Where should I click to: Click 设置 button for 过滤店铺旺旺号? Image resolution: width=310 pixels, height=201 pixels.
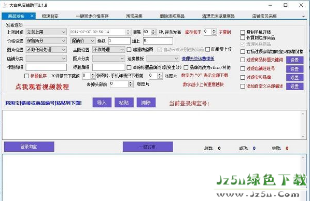pyautogui.click(x=294, y=69)
